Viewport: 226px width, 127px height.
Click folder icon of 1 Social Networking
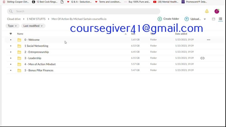(19, 46)
